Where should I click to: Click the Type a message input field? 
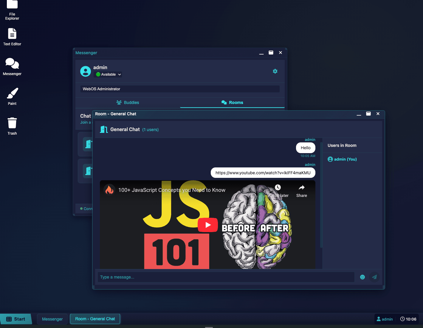pyautogui.click(x=226, y=277)
